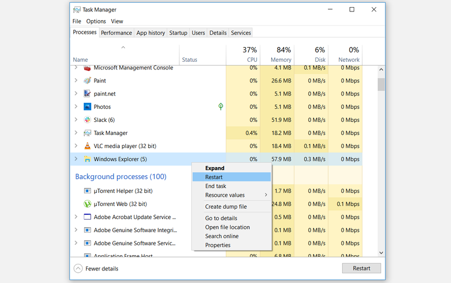
Task: Expand the Task Manager process row
Action: click(x=76, y=133)
